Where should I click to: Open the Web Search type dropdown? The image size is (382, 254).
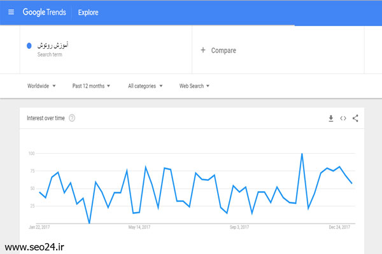(194, 86)
